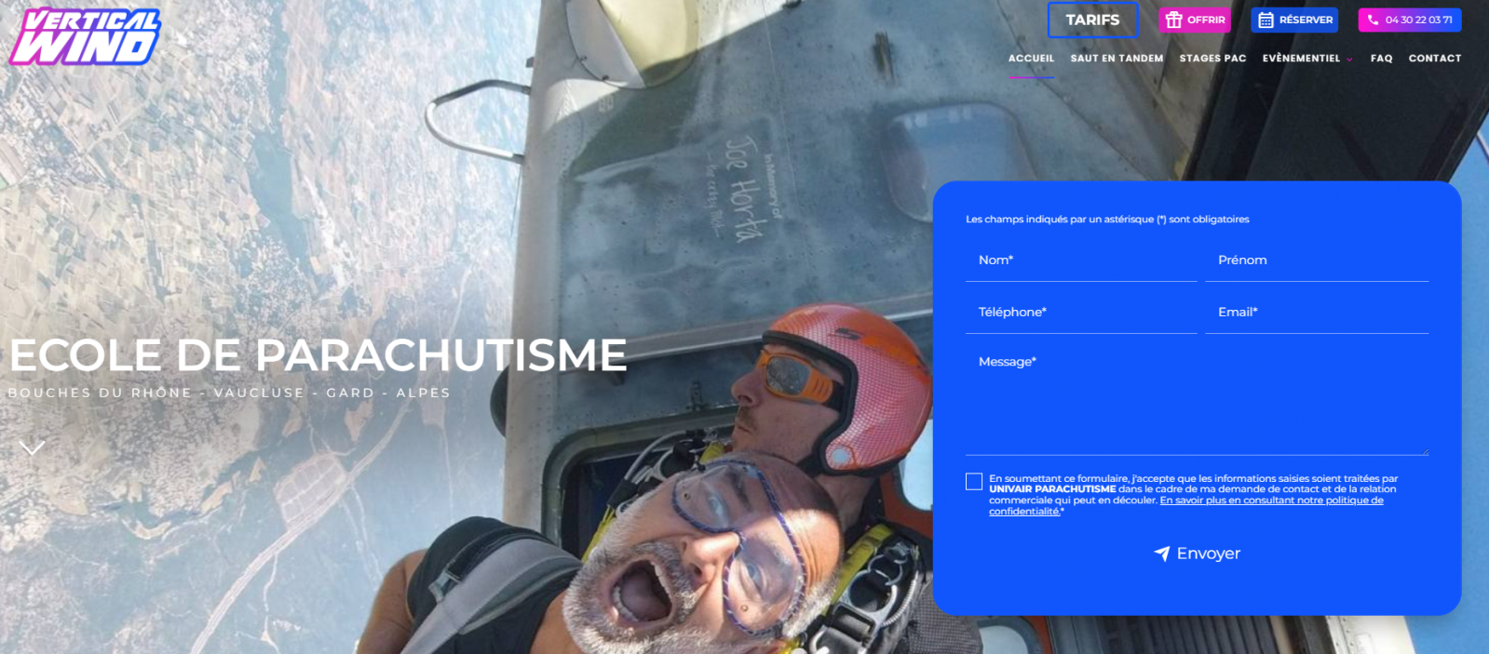This screenshot has height=654, width=1489.
Task: Click into the Prénom field
Action: point(1316,261)
